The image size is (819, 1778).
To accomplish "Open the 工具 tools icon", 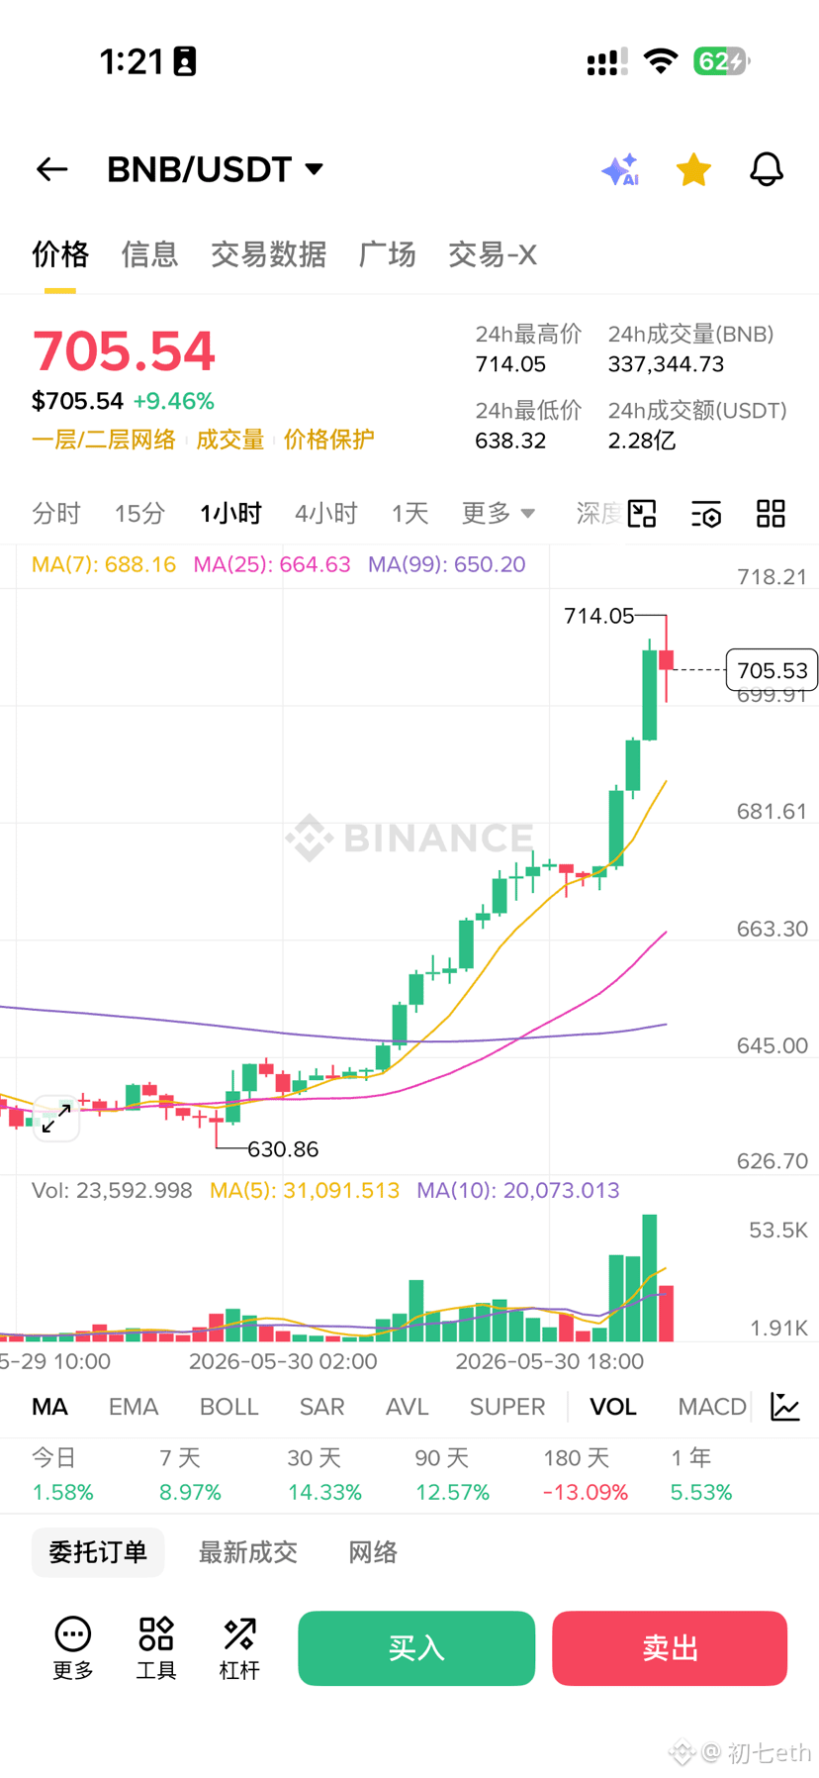I will [156, 1647].
